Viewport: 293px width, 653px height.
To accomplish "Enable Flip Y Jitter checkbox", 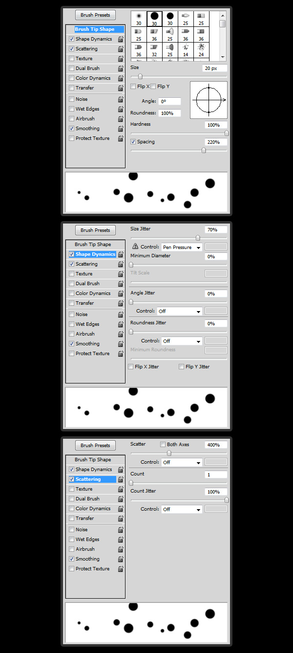I will click(182, 367).
